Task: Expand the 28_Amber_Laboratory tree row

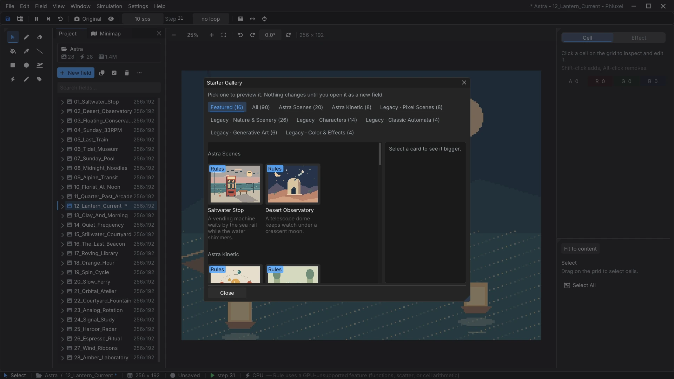Action: coord(62,358)
